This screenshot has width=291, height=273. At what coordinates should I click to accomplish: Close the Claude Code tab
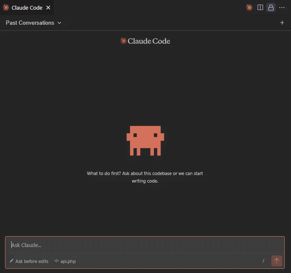click(48, 8)
